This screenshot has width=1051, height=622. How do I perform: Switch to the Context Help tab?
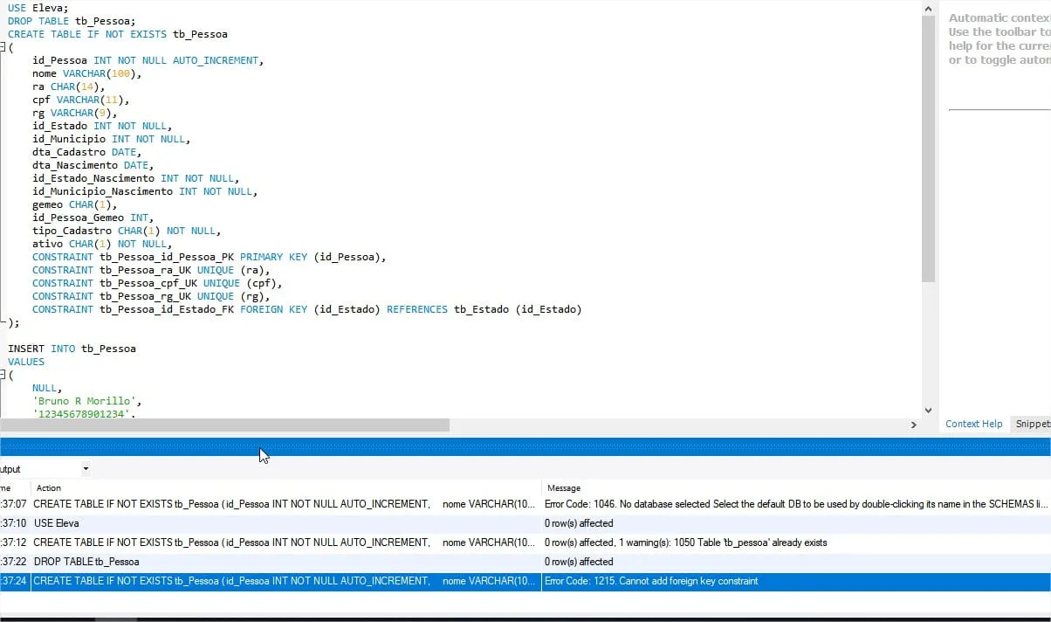coord(973,424)
